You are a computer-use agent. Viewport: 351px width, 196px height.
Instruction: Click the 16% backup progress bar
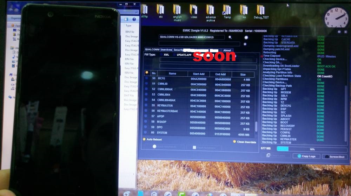tap(312, 149)
